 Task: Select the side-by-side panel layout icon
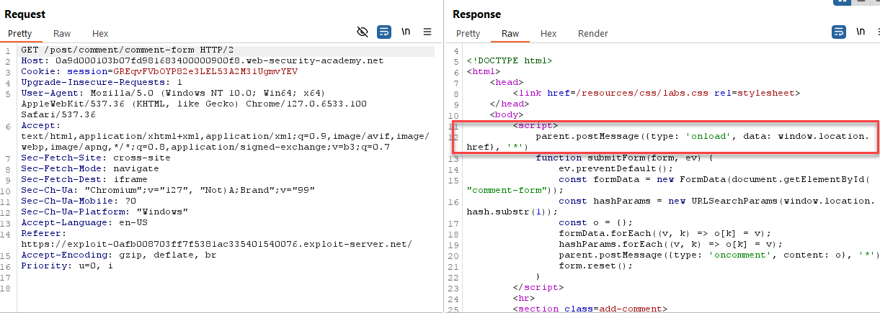(x=841, y=2)
